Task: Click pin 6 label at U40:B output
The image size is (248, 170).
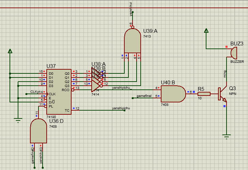Action: point(191,92)
